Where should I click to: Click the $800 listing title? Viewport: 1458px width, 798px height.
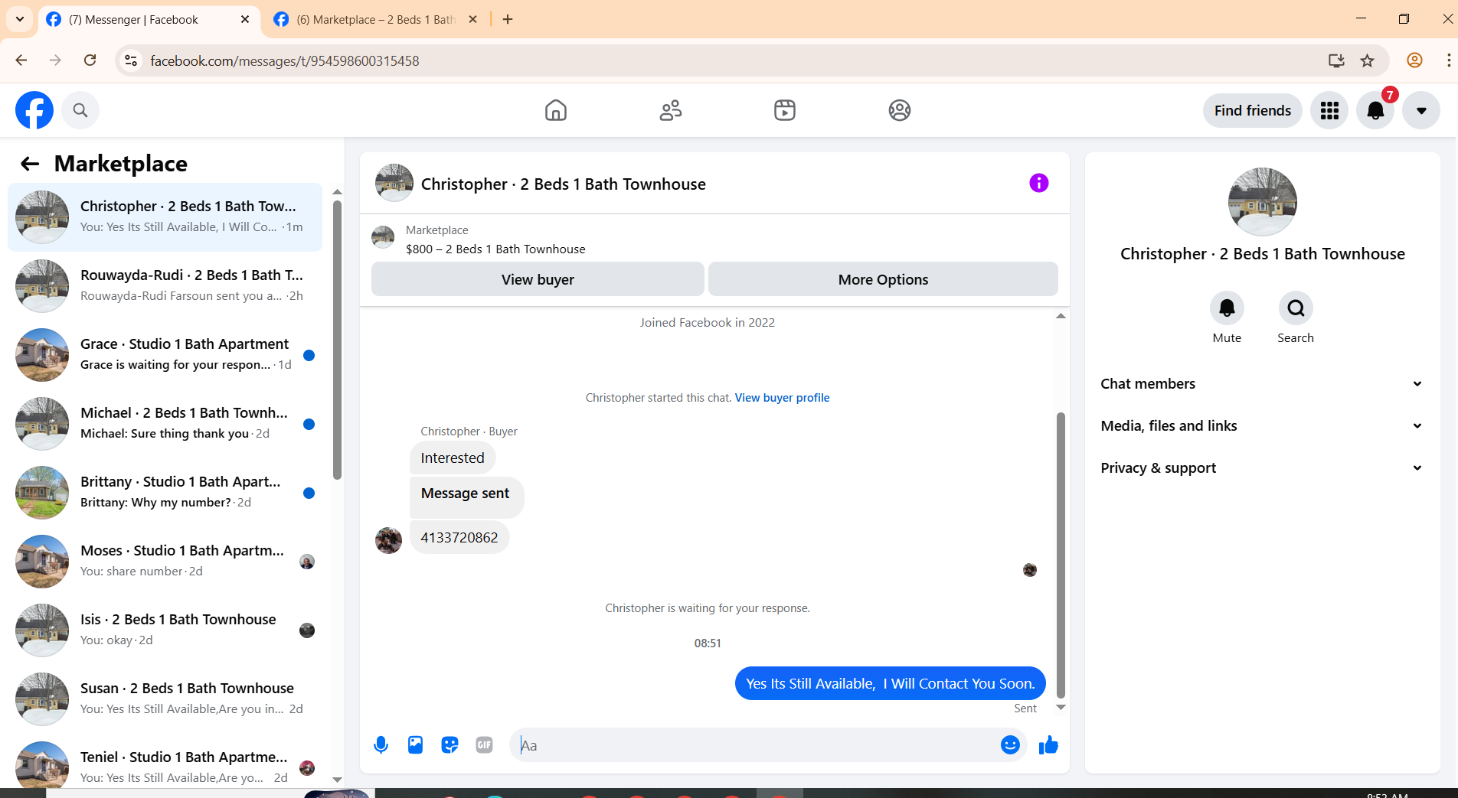(495, 249)
